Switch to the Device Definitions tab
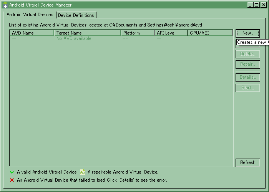The width and height of the screenshot is (269, 192). (x=76, y=15)
